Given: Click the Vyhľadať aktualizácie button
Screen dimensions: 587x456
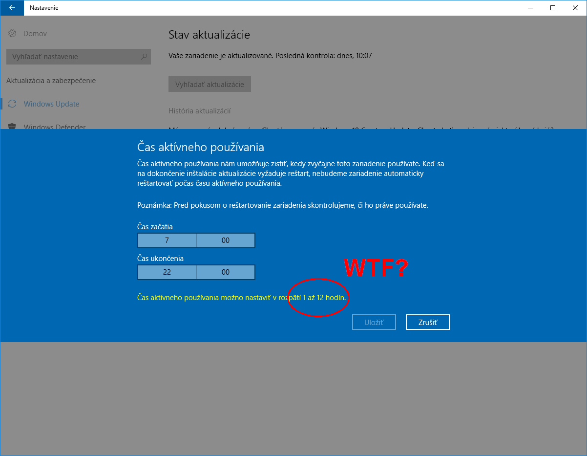Looking at the screenshot, I should pyautogui.click(x=210, y=84).
